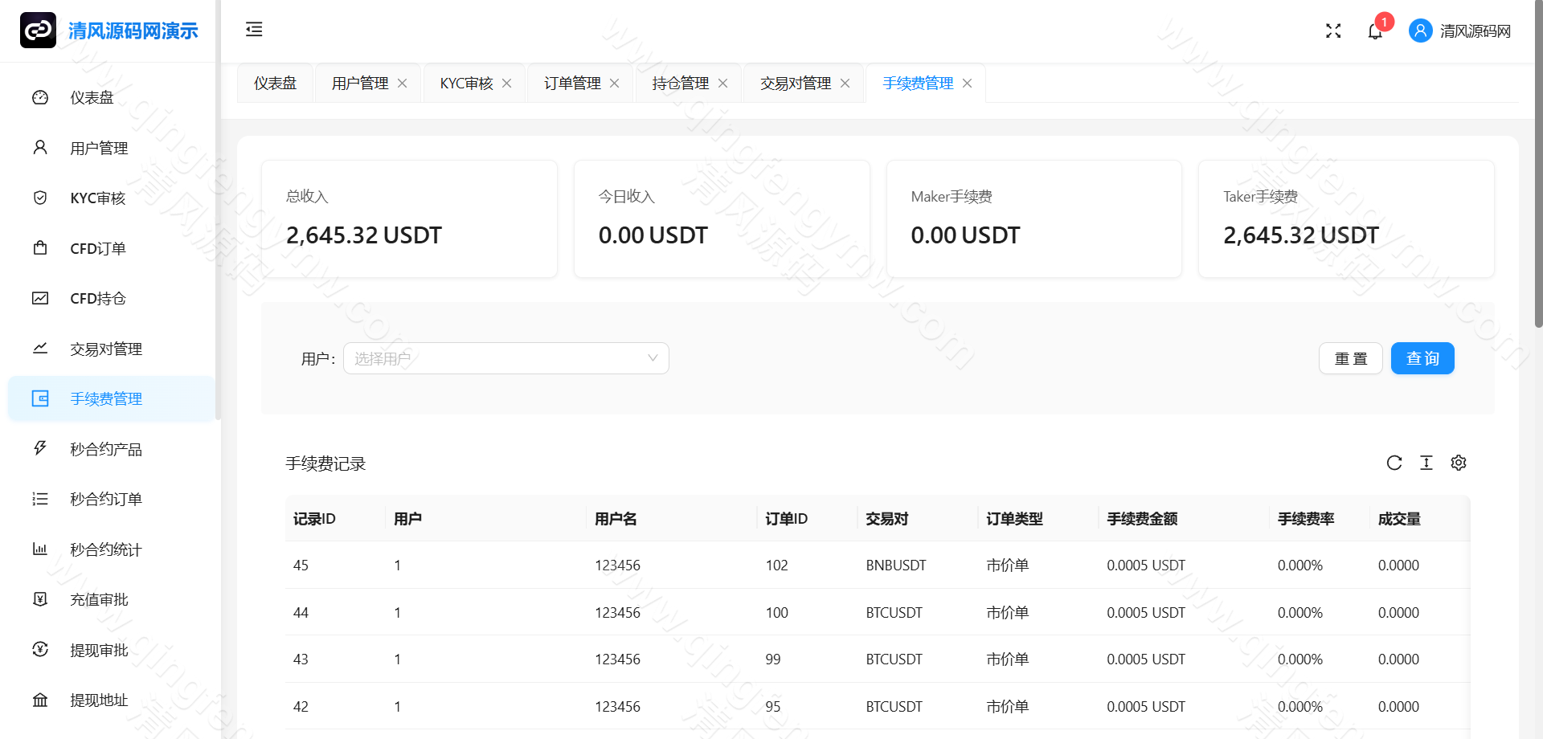The width and height of the screenshot is (1543, 739).
Task: Open the notification bell with 1 alert
Action: (x=1375, y=31)
